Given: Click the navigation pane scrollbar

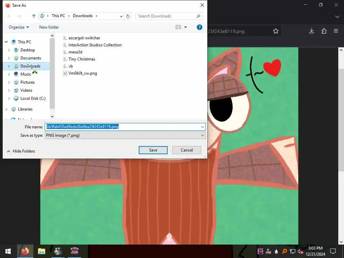Looking at the screenshot, I should pos(52,74).
